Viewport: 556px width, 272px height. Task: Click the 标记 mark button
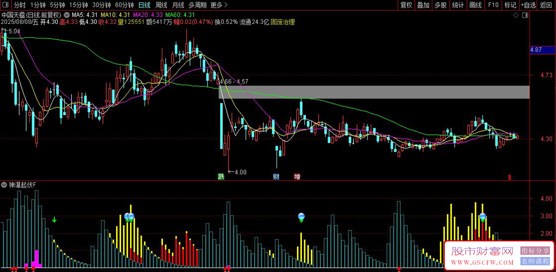tap(510, 5)
